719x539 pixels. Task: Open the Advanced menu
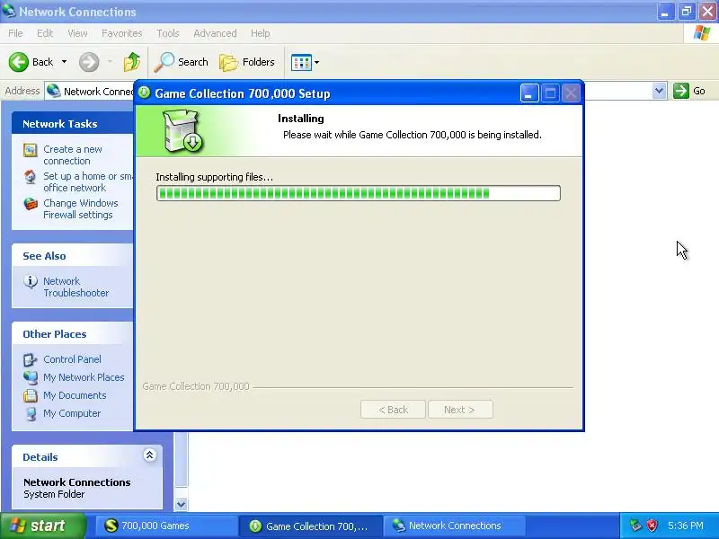[x=215, y=33]
